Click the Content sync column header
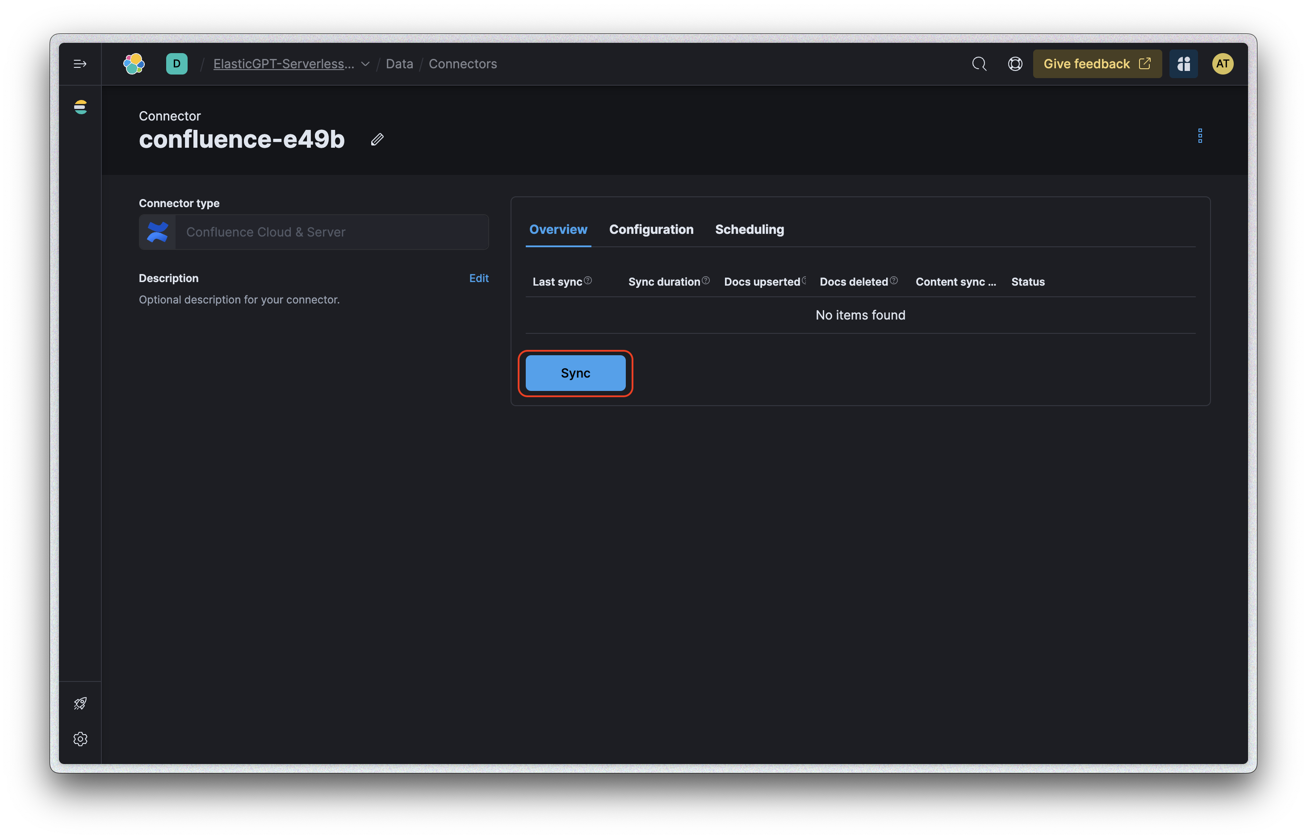 [x=955, y=282]
